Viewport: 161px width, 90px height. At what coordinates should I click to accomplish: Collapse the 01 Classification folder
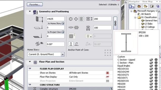click(135, 17)
